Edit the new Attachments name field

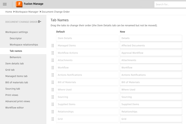point(151,60)
